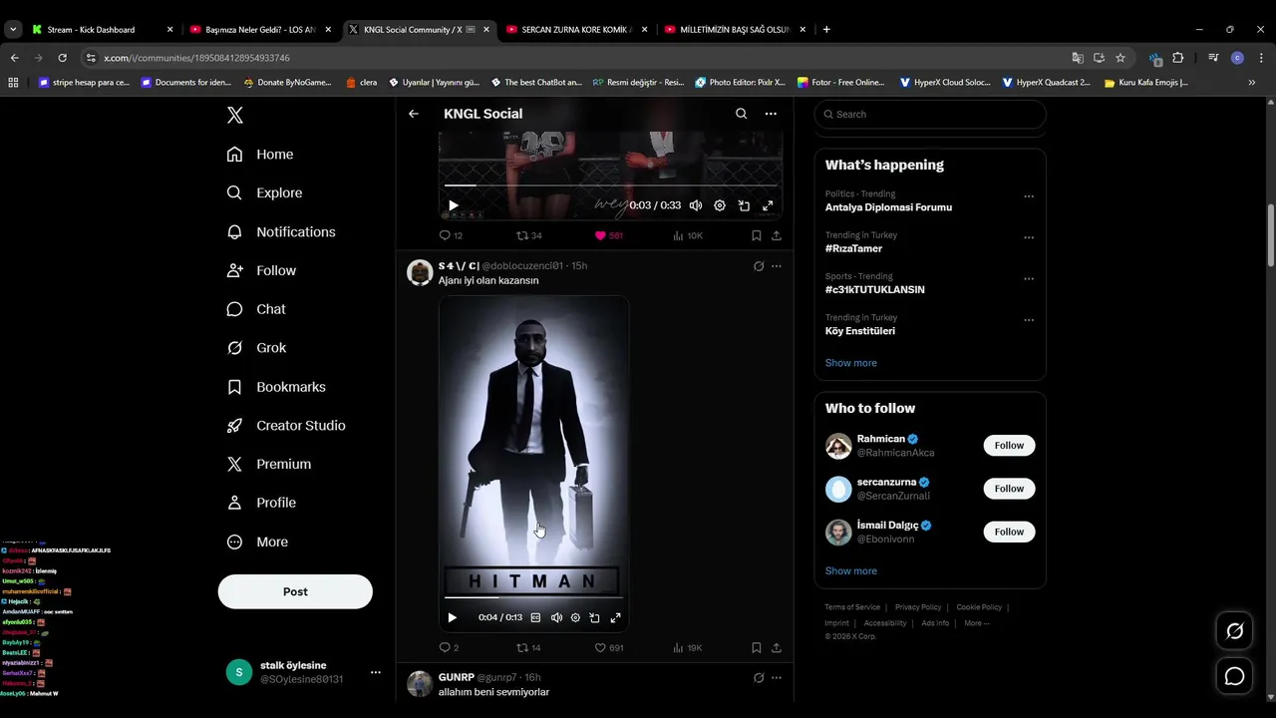Screen dimensions: 1276x718
Task: Open Grok from the sidebar
Action: click(256, 348)
